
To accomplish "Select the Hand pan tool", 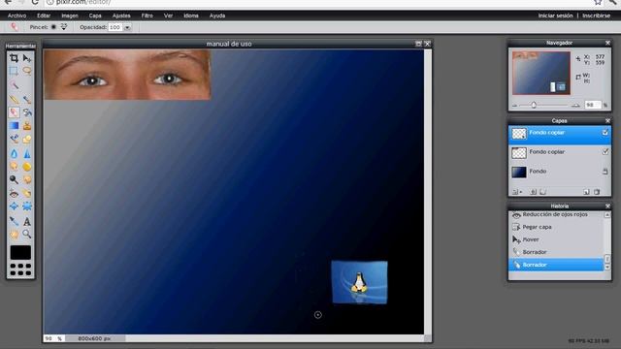I will [x=14, y=235].
